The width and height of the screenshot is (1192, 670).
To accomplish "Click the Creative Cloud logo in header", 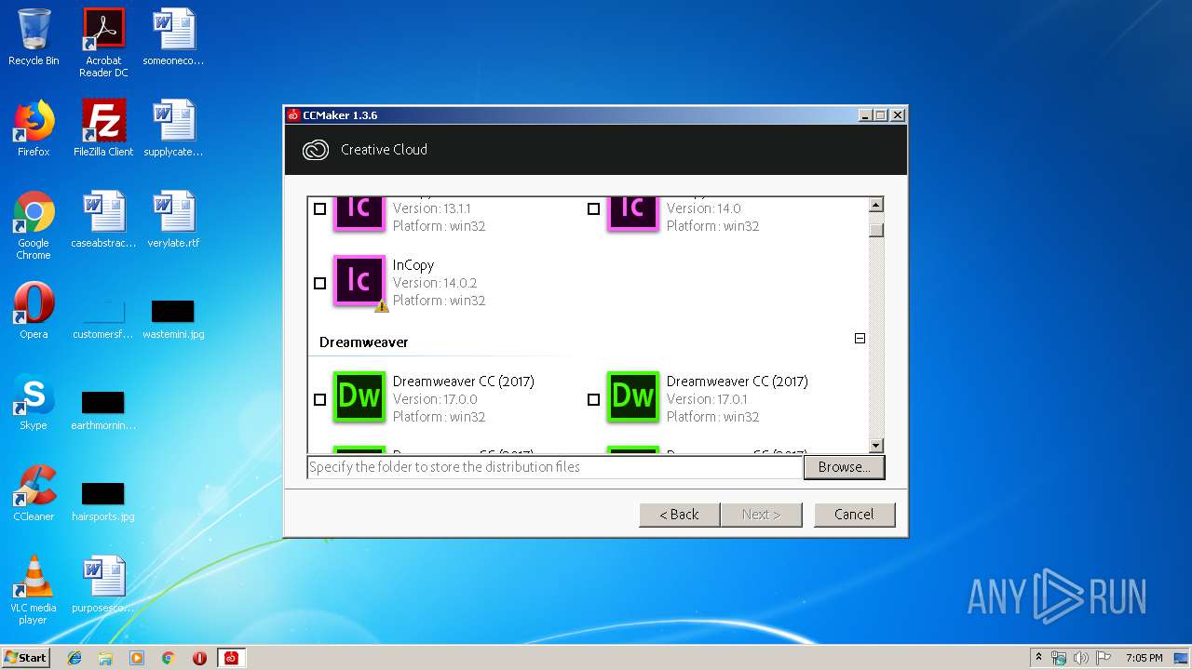I will pyautogui.click(x=316, y=150).
